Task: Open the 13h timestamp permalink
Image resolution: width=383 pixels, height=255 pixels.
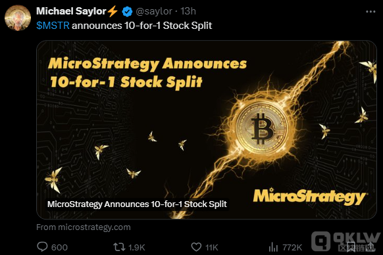Action: coord(188,11)
